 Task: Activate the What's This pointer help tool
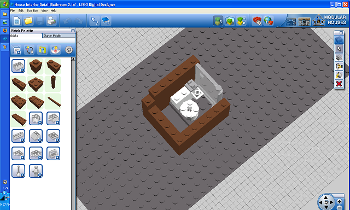click(95, 21)
